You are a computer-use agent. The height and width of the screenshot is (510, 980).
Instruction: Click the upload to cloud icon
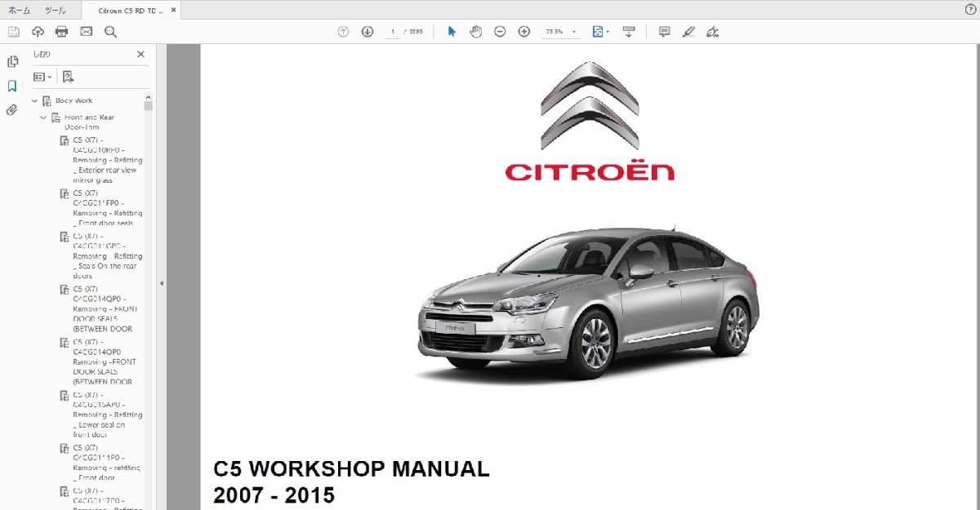38,32
